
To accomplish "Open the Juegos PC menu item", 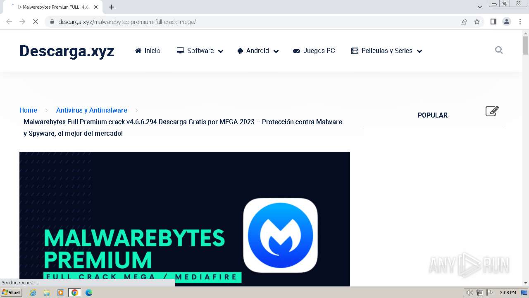I will (314, 50).
